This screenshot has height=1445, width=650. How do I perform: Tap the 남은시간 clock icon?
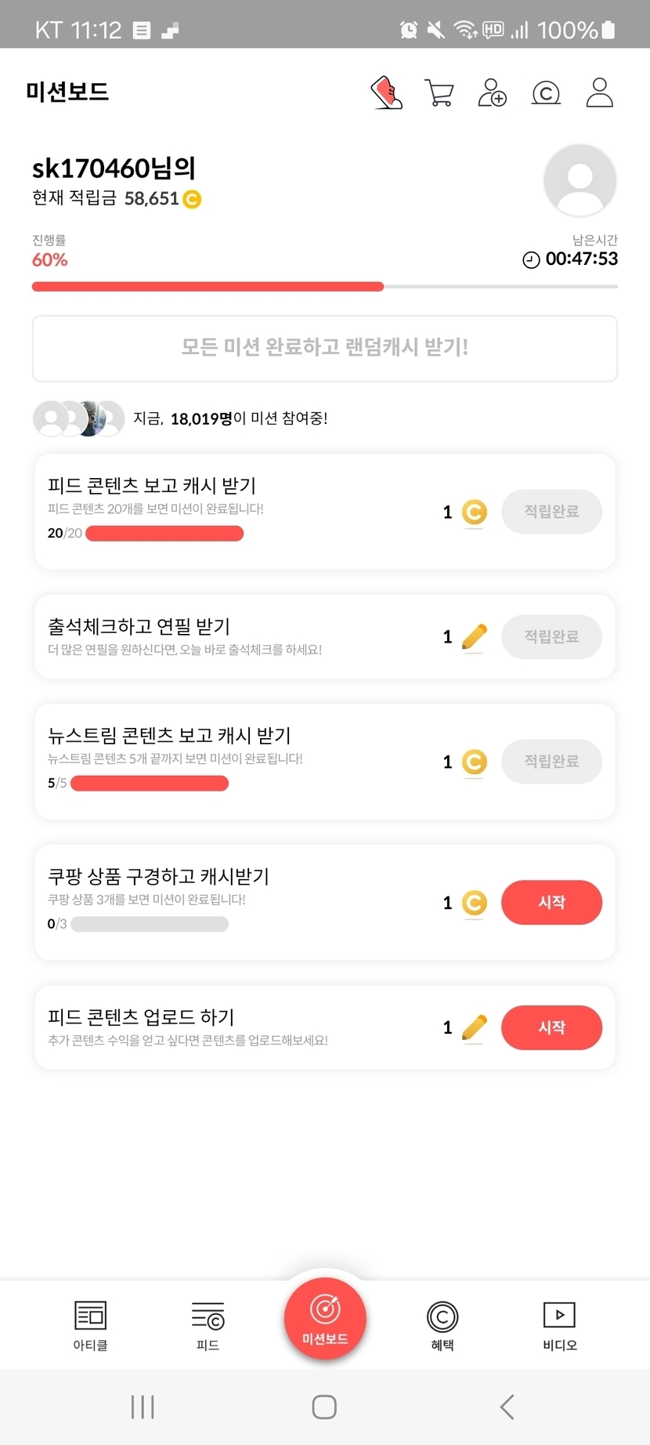(531, 259)
